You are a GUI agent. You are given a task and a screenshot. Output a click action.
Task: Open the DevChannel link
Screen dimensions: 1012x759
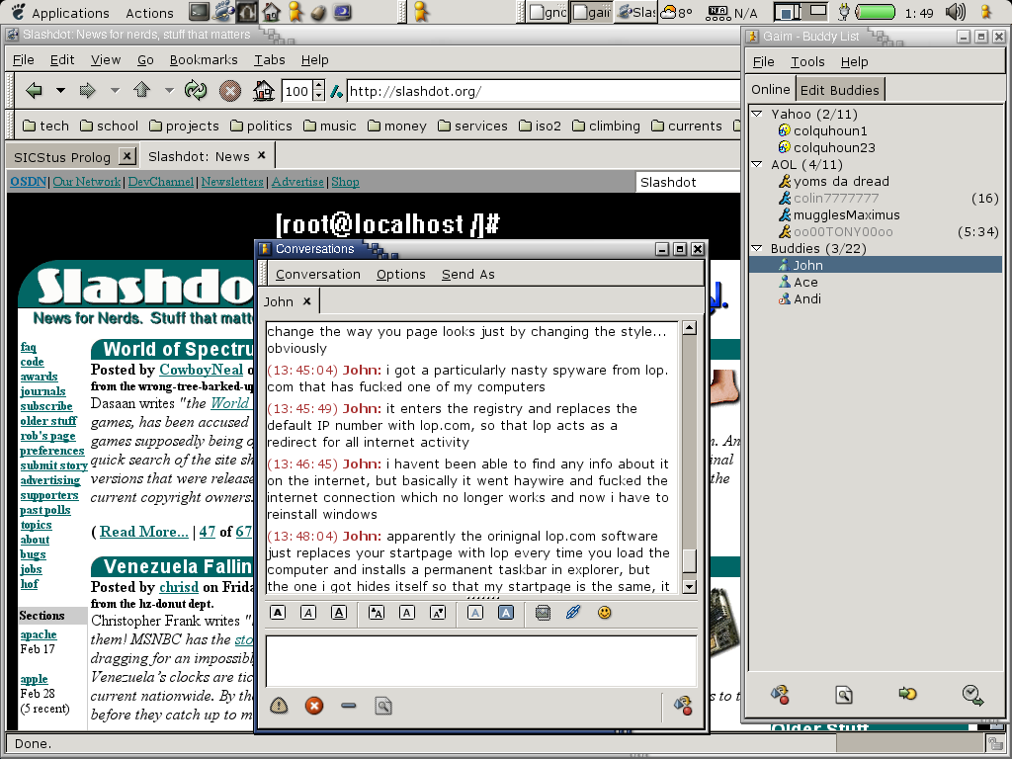click(161, 182)
